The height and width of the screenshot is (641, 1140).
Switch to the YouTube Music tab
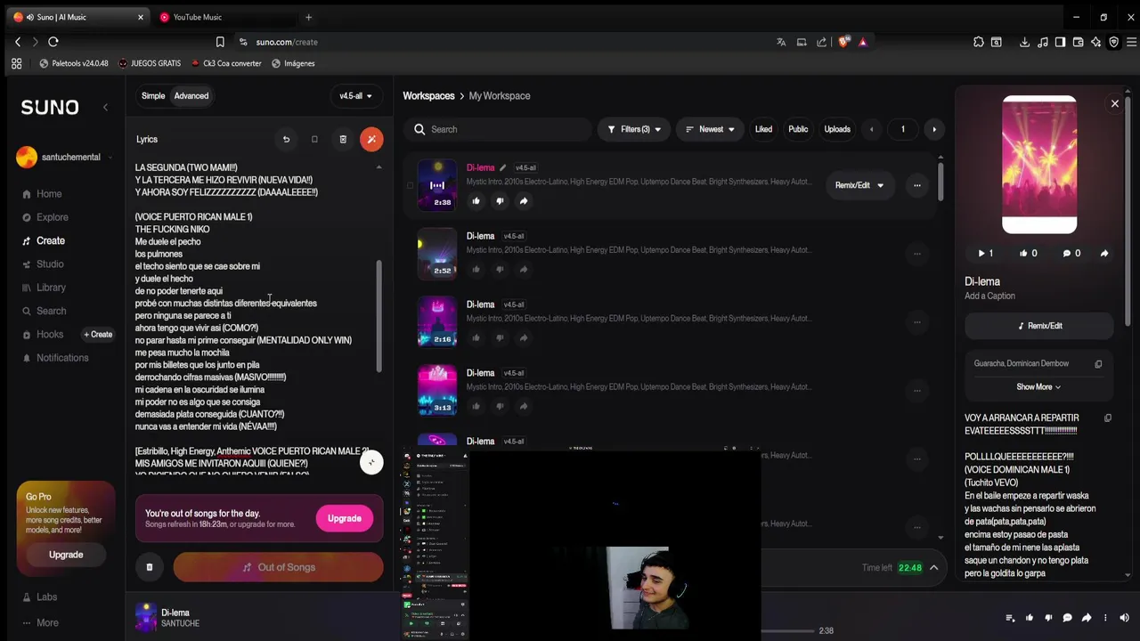coord(225,17)
